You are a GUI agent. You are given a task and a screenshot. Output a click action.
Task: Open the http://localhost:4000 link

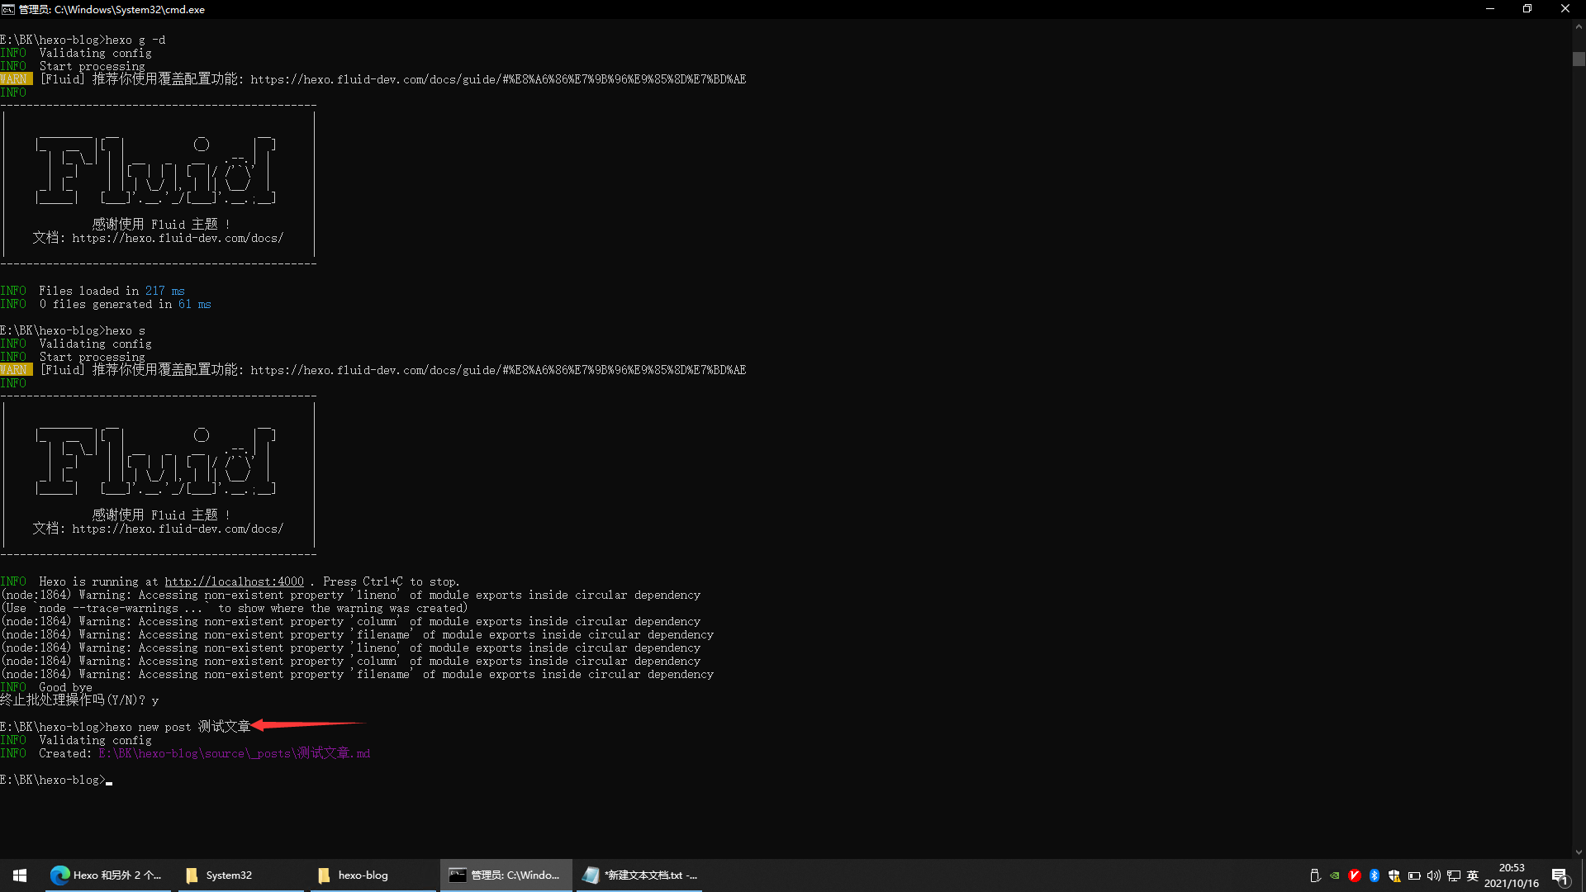[x=234, y=581]
